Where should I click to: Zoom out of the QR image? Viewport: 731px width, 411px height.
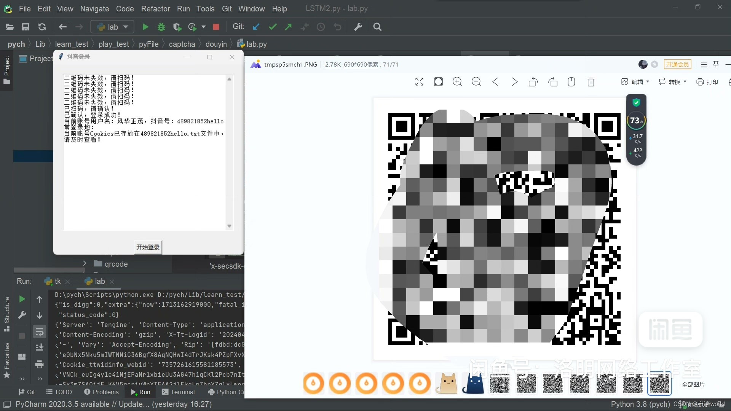[476, 82]
